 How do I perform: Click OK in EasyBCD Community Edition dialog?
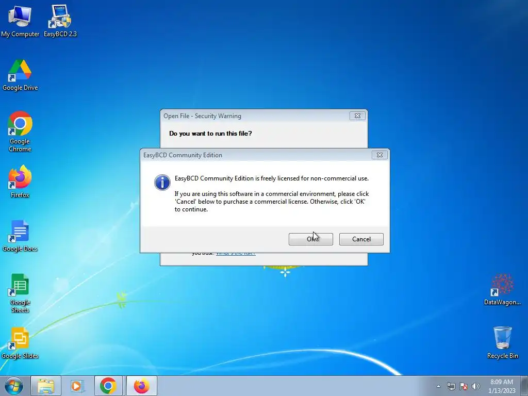[x=311, y=239]
